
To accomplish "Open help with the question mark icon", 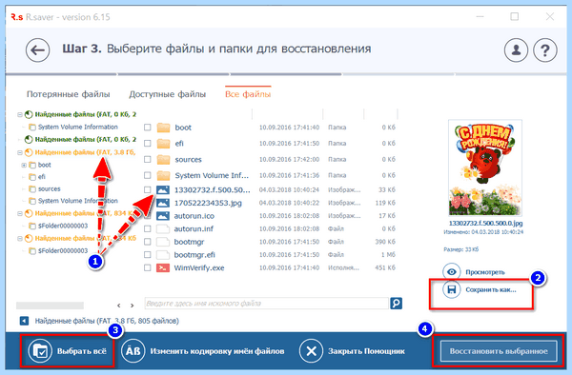I will (545, 49).
